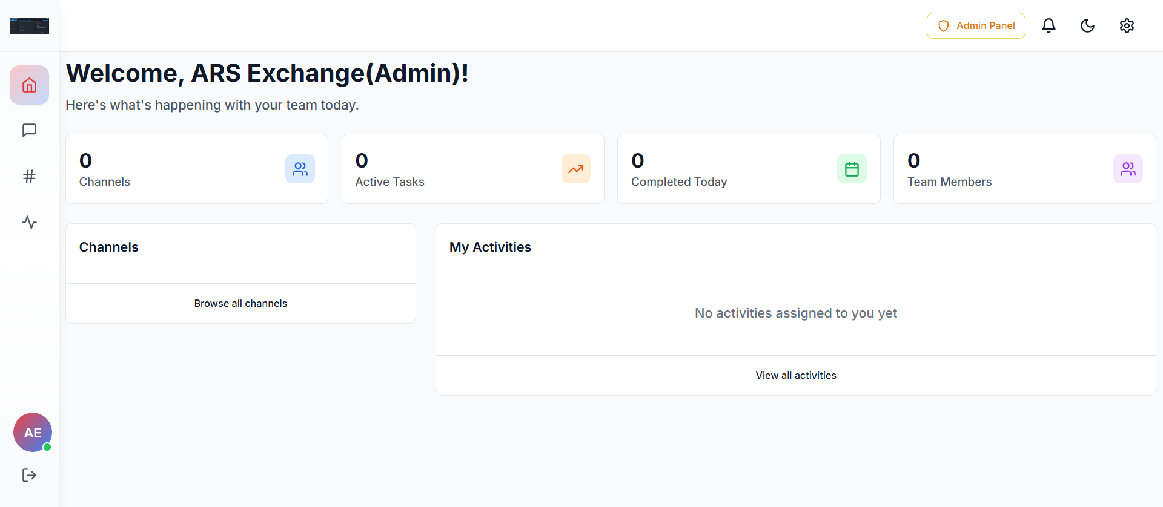Click the Channels stat card icon

click(300, 169)
